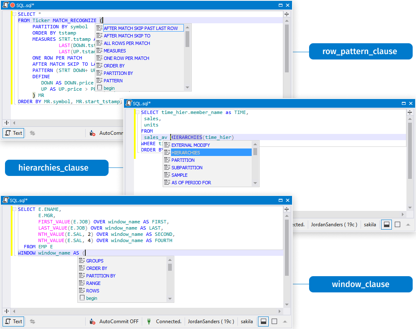Click the green Connected plug icon
Viewport: 416px width, 329px height.
point(149,322)
